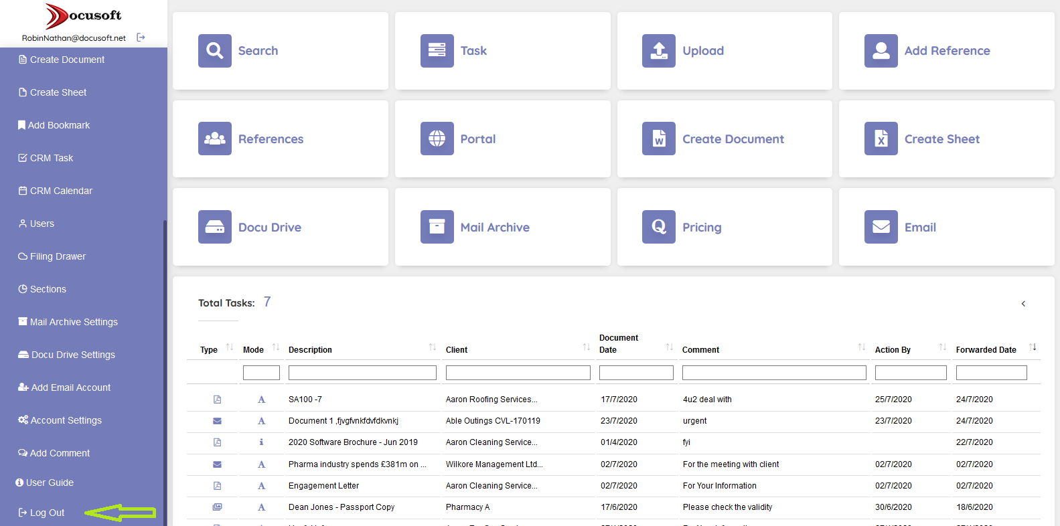
Task: Click Log Out in sidebar
Action: pos(42,513)
